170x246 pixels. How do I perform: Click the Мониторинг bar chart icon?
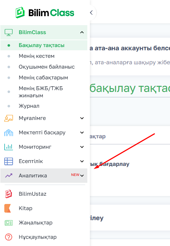(x=9, y=147)
